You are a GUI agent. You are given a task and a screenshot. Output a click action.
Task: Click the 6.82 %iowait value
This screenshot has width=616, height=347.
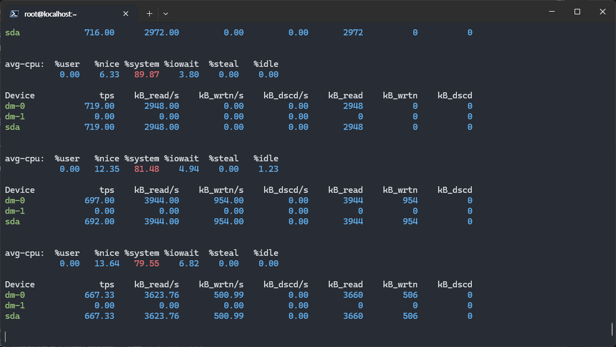pyautogui.click(x=189, y=264)
